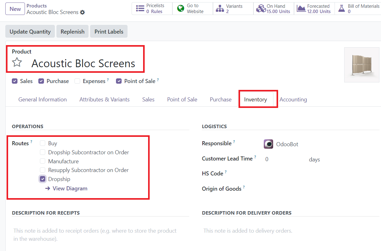This screenshot has width=381, height=251.
Task: Show help tooltip for Origin of Goods
Action: (x=244, y=187)
